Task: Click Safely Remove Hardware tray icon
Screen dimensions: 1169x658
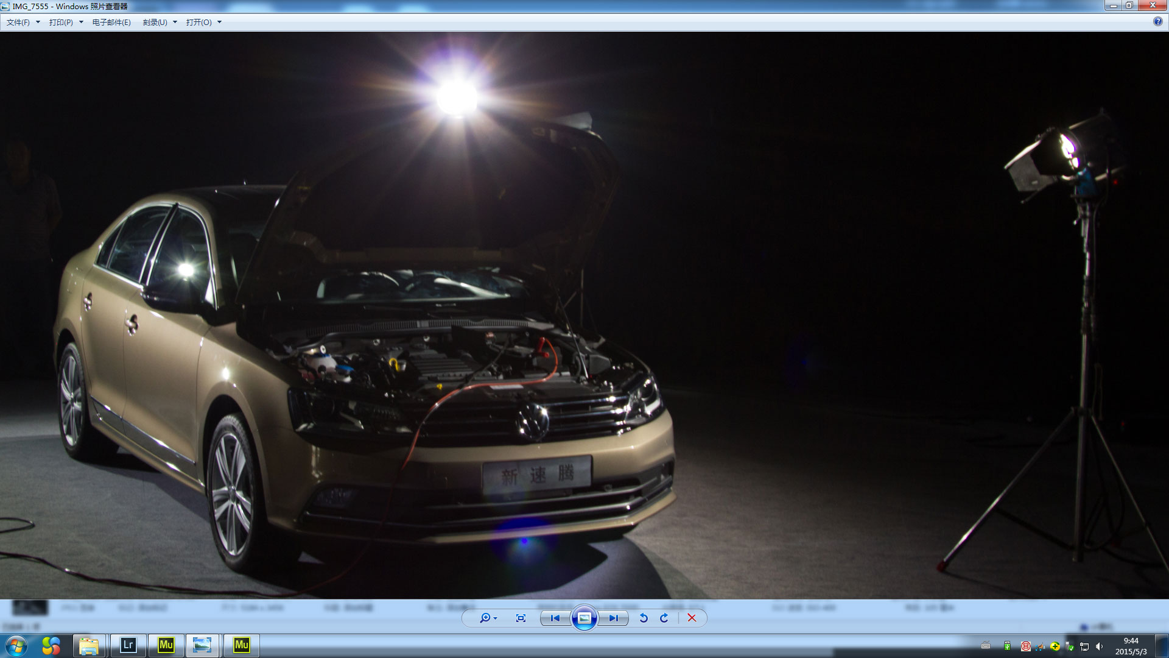Action: click(x=1069, y=646)
